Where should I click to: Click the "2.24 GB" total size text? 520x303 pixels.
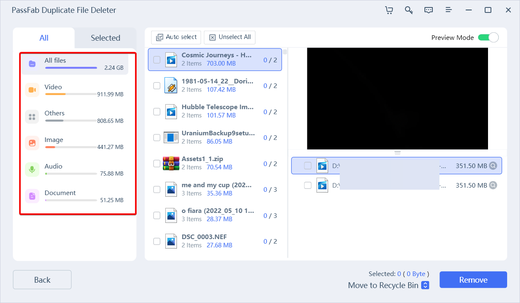coord(114,68)
